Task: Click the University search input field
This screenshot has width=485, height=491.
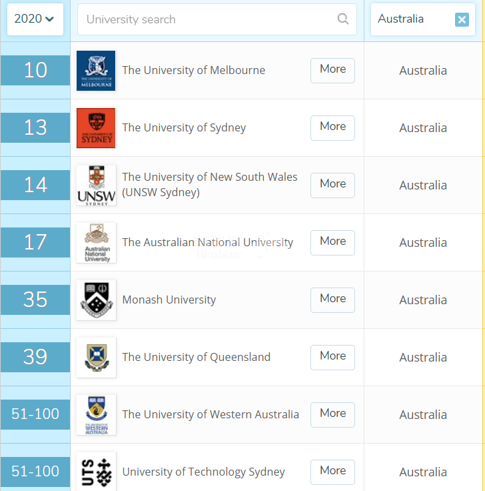Action: click(207, 19)
